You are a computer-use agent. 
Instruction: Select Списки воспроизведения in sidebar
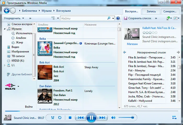pos(20,24)
